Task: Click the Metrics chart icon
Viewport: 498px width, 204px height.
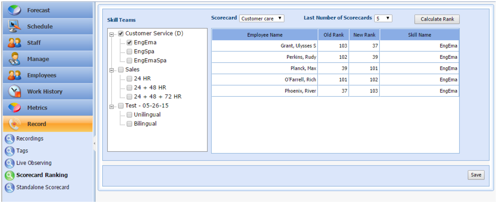Action: (14, 108)
